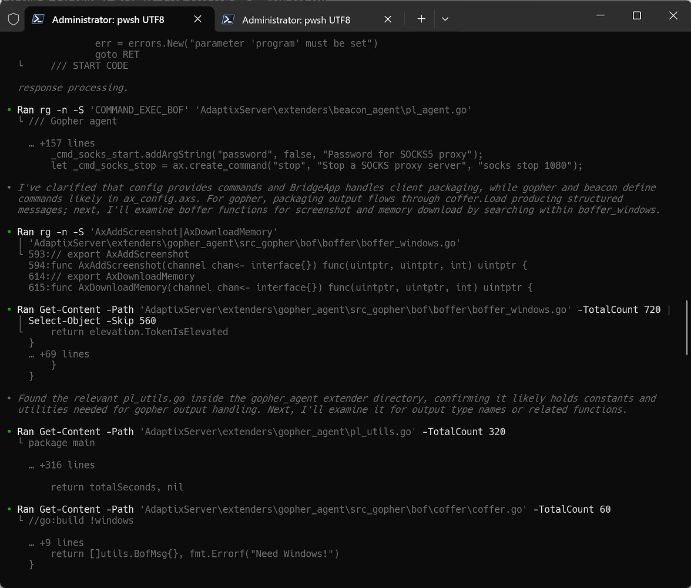Click the PowerShell icon on first tab
691x588 pixels.
point(38,19)
